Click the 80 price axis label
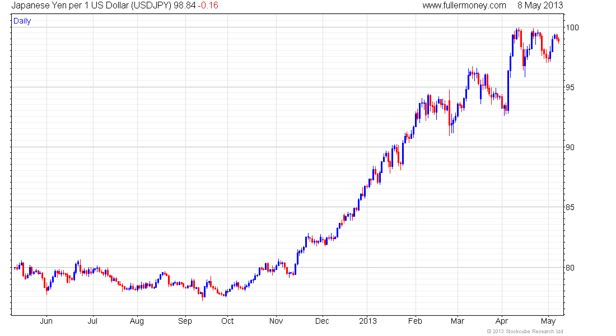 570,268
